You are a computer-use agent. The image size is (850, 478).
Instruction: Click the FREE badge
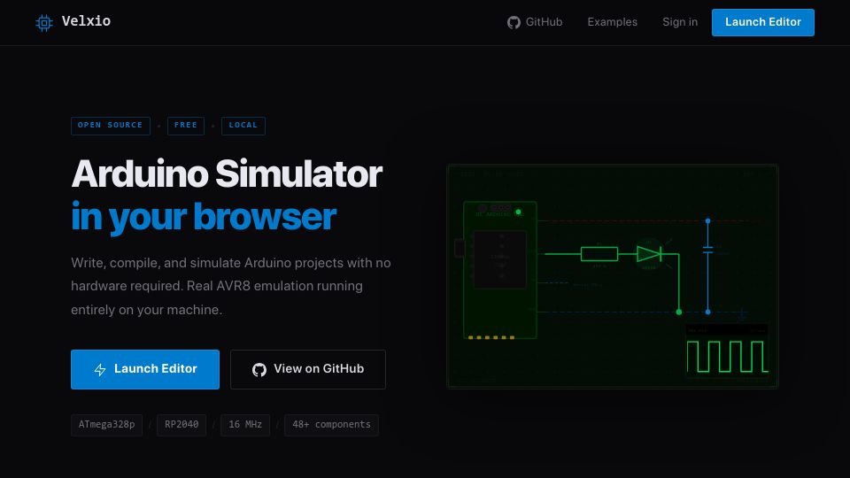pos(186,126)
